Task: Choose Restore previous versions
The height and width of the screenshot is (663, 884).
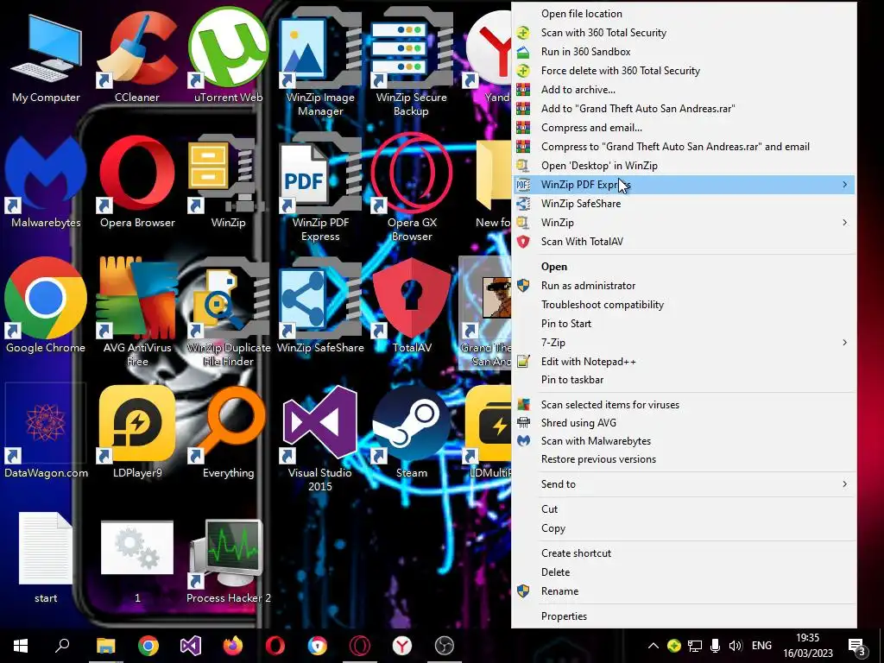Action: coord(684,459)
